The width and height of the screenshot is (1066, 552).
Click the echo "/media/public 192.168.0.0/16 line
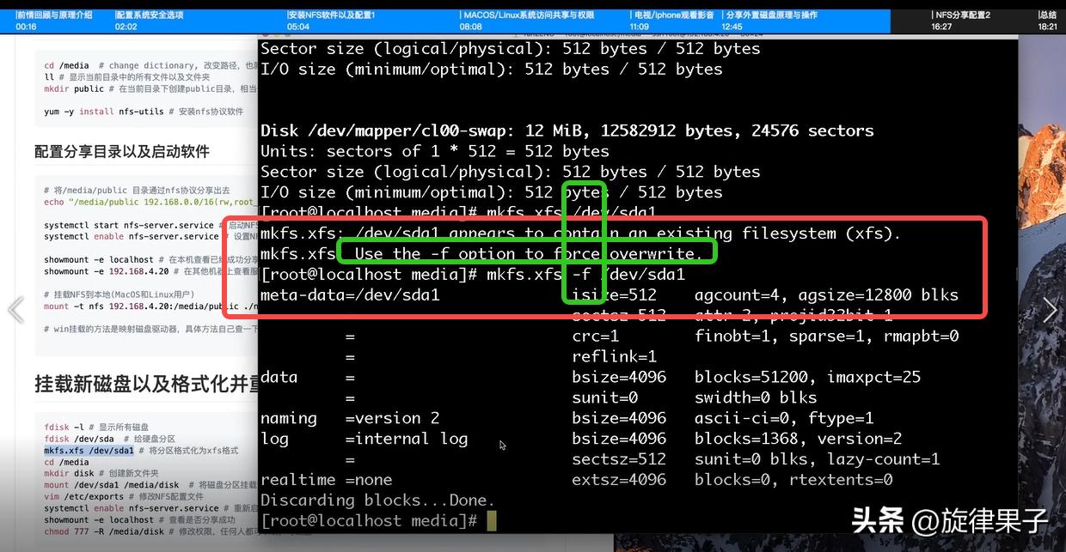pos(150,202)
